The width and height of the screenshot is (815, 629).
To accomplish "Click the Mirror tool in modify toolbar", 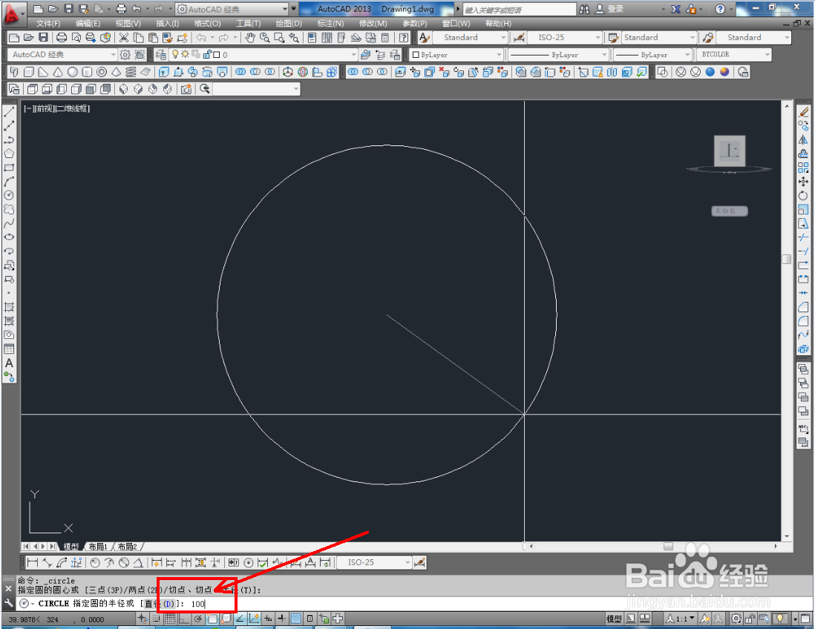I will tap(804, 139).
